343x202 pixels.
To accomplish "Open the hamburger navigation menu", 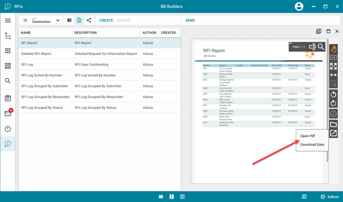I will pyautogui.click(x=8, y=21).
